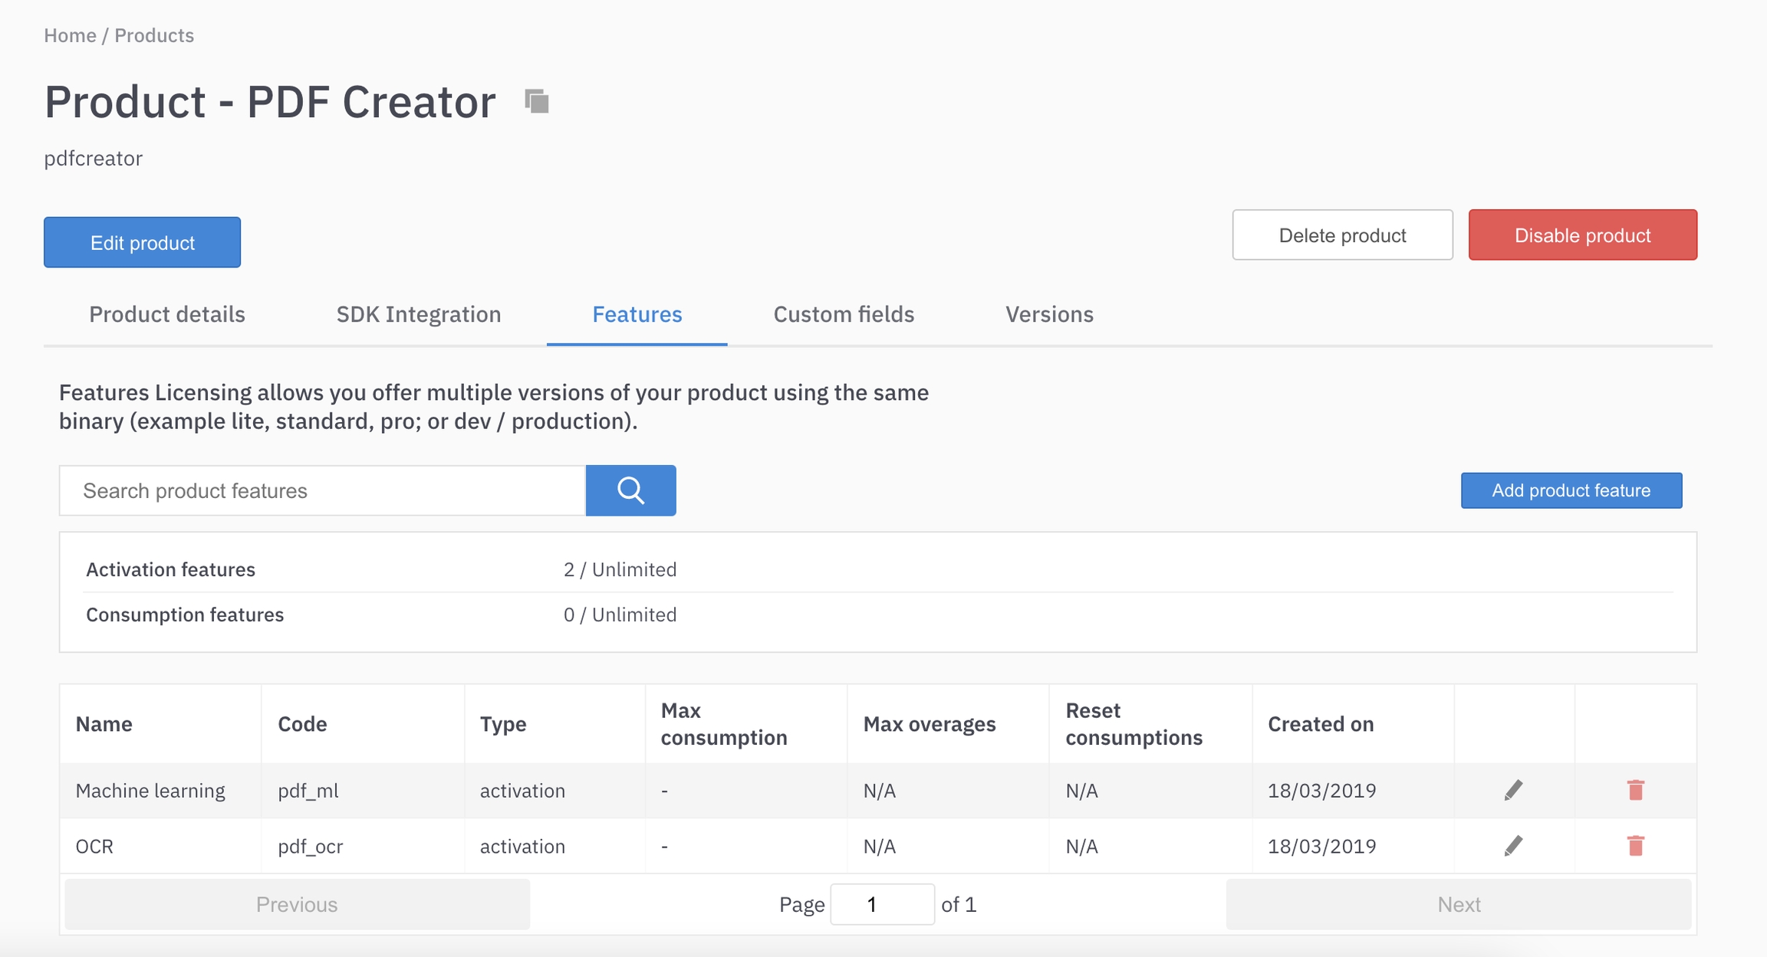1767x957 pixels.
Task: Click the copy icon beside product title
Action: pyautogui.click(x=537, y=101)
